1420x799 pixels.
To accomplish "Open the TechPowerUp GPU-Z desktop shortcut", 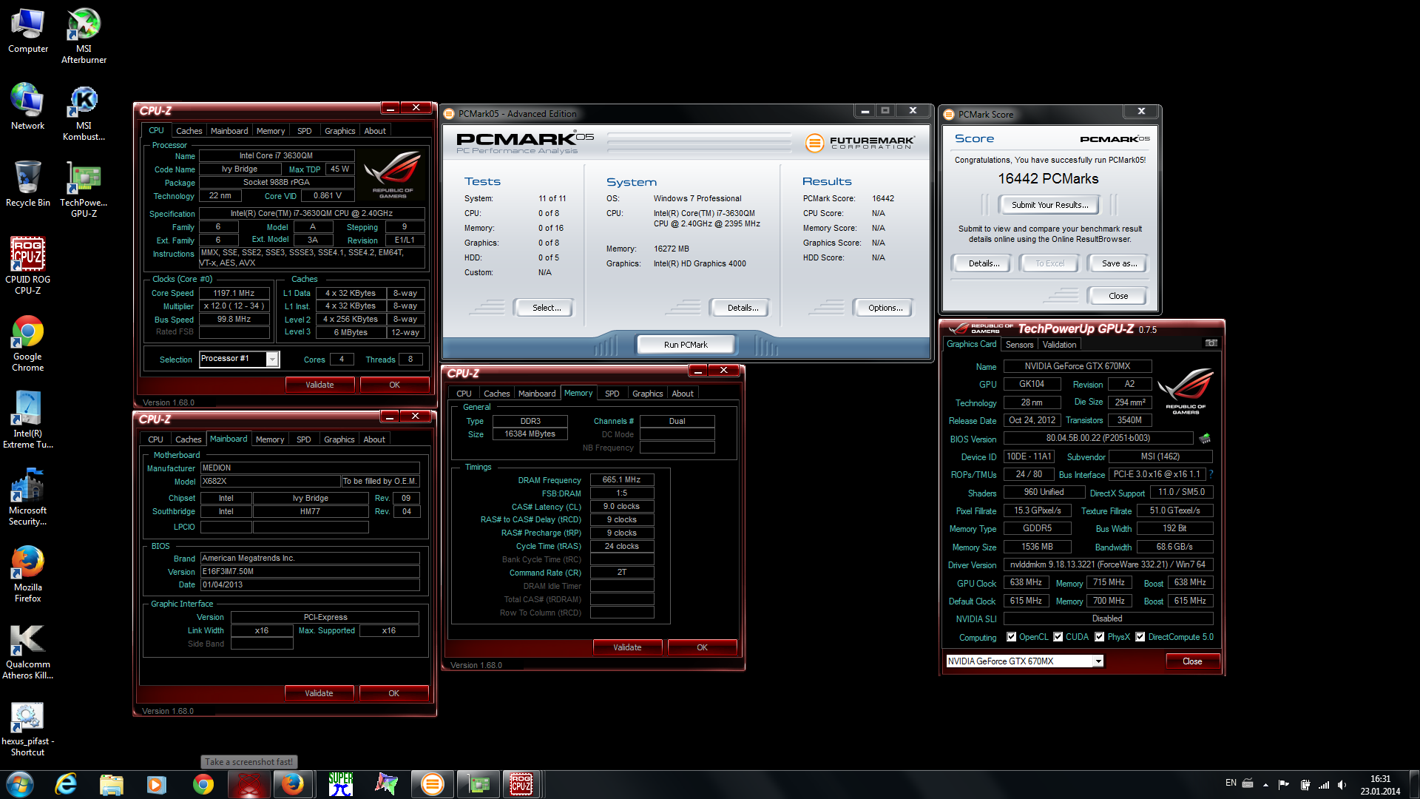I will pos(84,189).
